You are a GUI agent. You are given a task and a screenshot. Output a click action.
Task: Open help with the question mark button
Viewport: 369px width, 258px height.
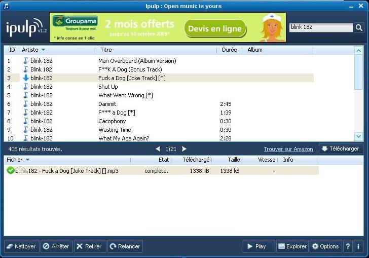[348, 246]
